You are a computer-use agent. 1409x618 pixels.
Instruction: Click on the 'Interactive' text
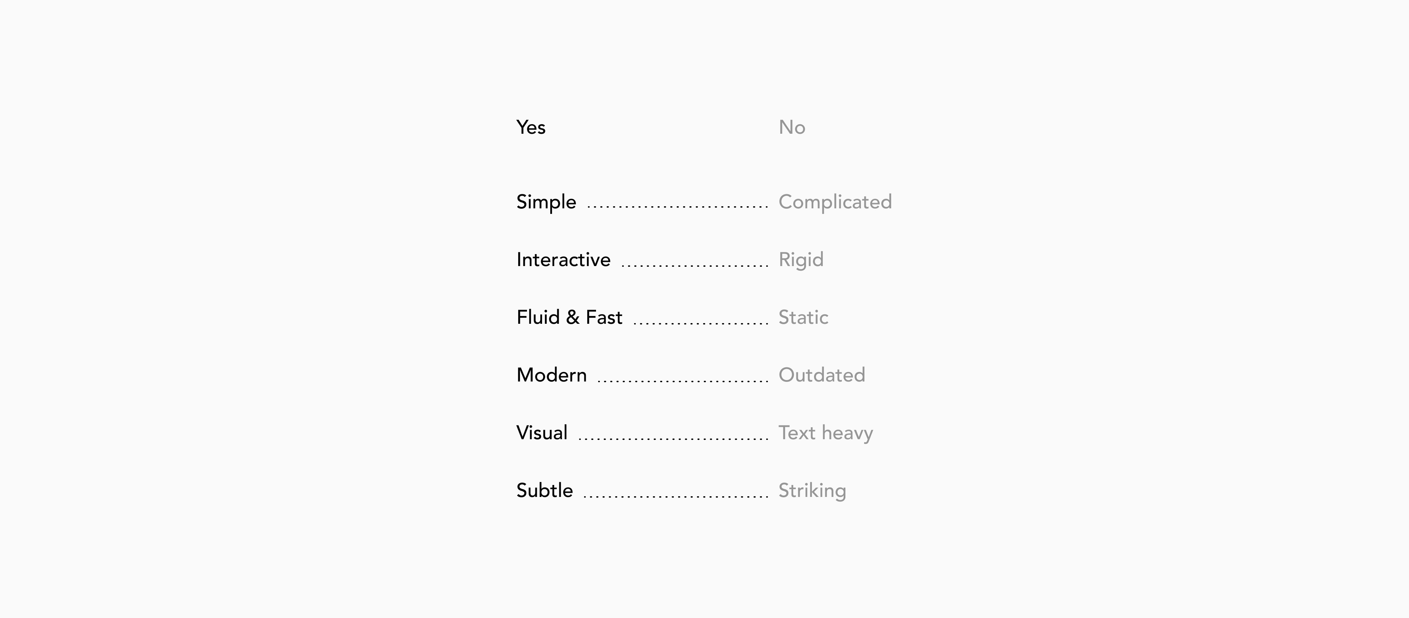click(x=563, y=259)
